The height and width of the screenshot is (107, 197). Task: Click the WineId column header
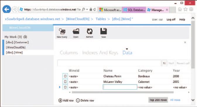pos(74,71)
